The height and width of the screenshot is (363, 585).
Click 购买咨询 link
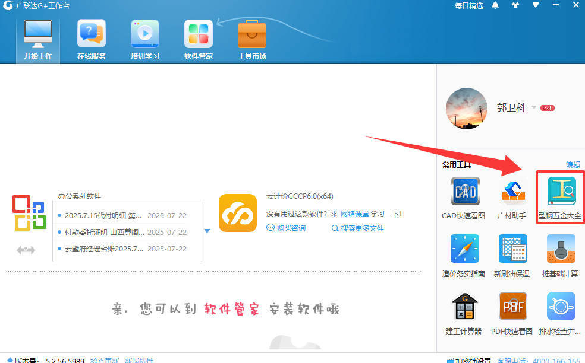coord(286,228)
